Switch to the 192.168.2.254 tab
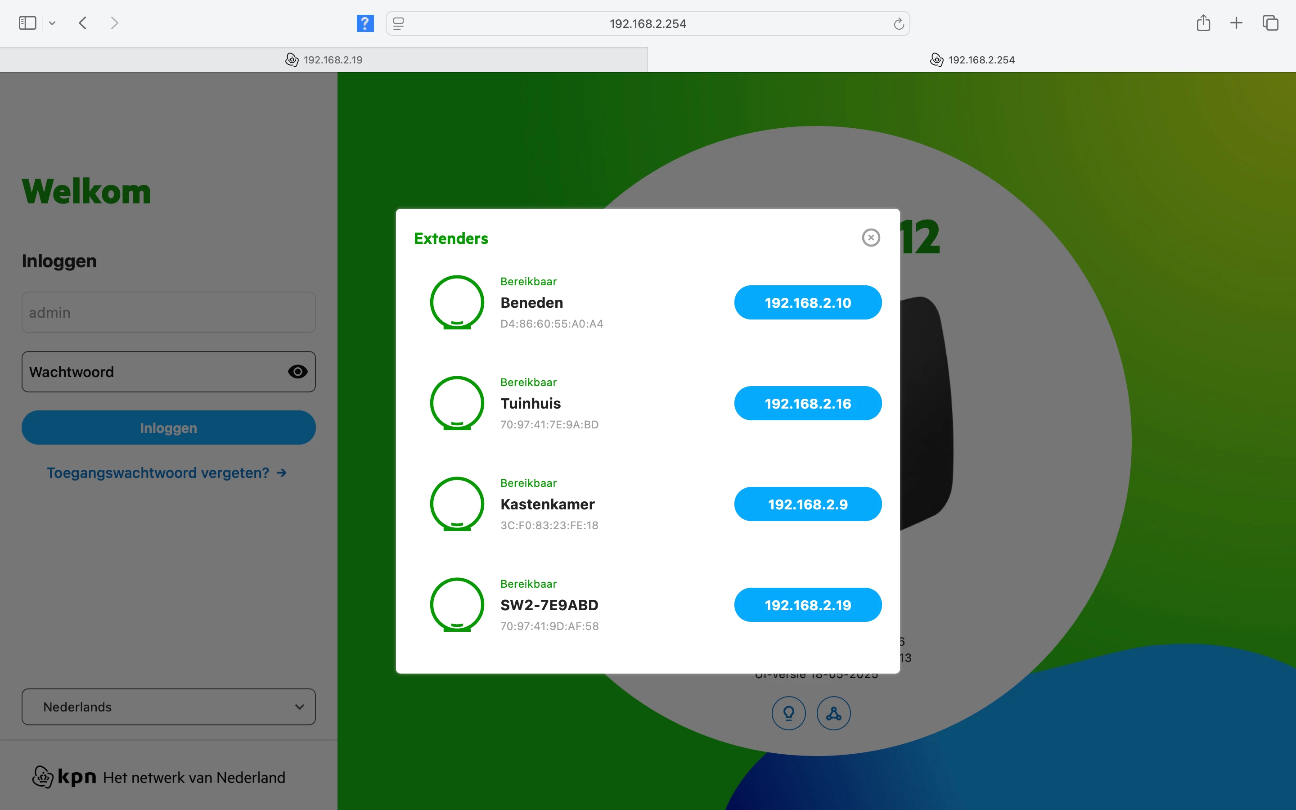Screen dimensions: 1296x810 pos(972,59)
